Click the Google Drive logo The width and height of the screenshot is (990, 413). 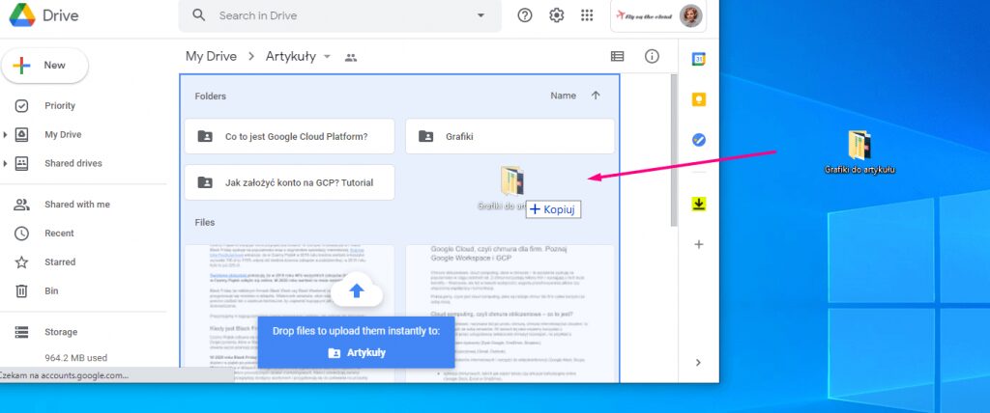(x=22, y=15)
